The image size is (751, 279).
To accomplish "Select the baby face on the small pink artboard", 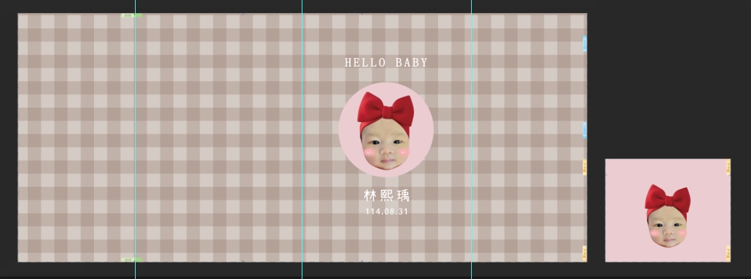I will click(x=668, y=230).
